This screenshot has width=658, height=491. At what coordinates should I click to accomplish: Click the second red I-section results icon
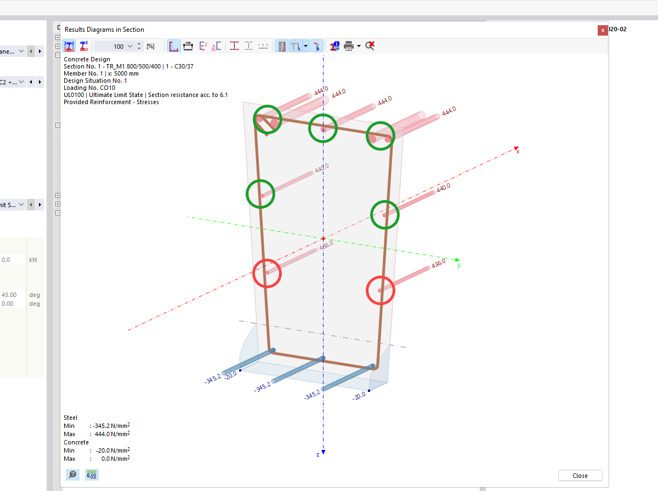(x=84, y=46)
